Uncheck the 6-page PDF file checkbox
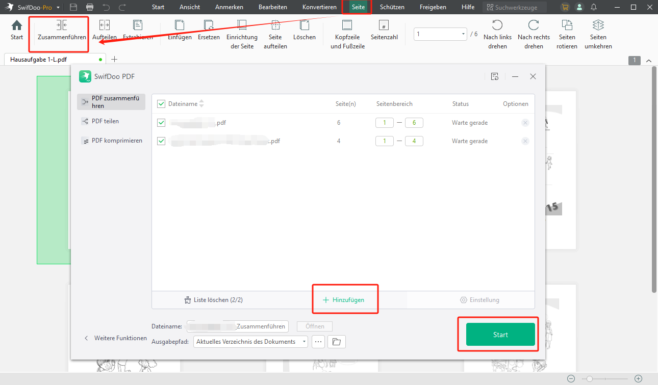This screenshot has height=385, width=658. (x=161, y=123)
